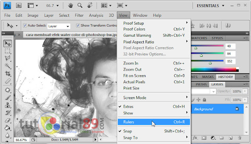This screenshot has height=144, width=251.
Task: Select the Magic Wand tool
Action: 7,66
